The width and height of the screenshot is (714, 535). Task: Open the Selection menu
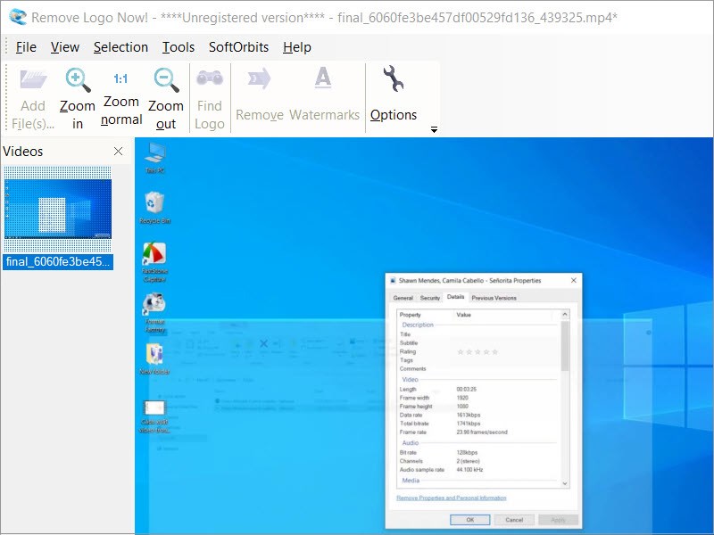120,47
